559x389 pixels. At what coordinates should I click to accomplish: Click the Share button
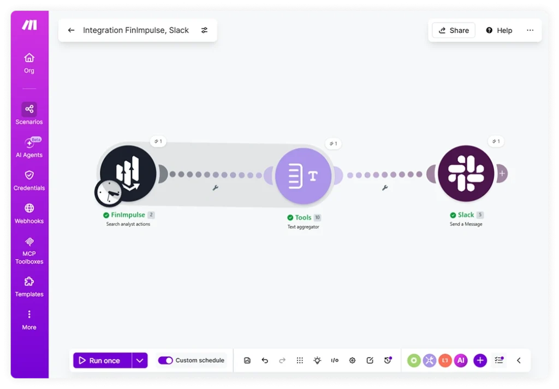[x=454, y=30]
